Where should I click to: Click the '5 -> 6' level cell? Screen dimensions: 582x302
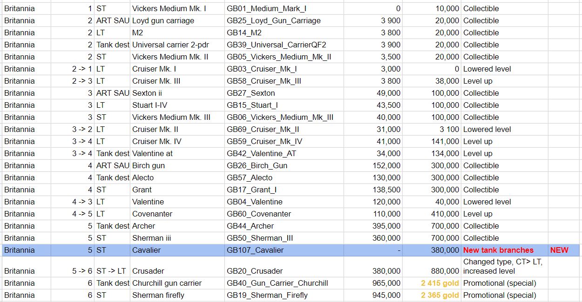point(72,267)
